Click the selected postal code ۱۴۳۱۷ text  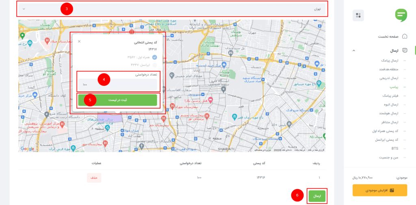click(x=153, y=49)
